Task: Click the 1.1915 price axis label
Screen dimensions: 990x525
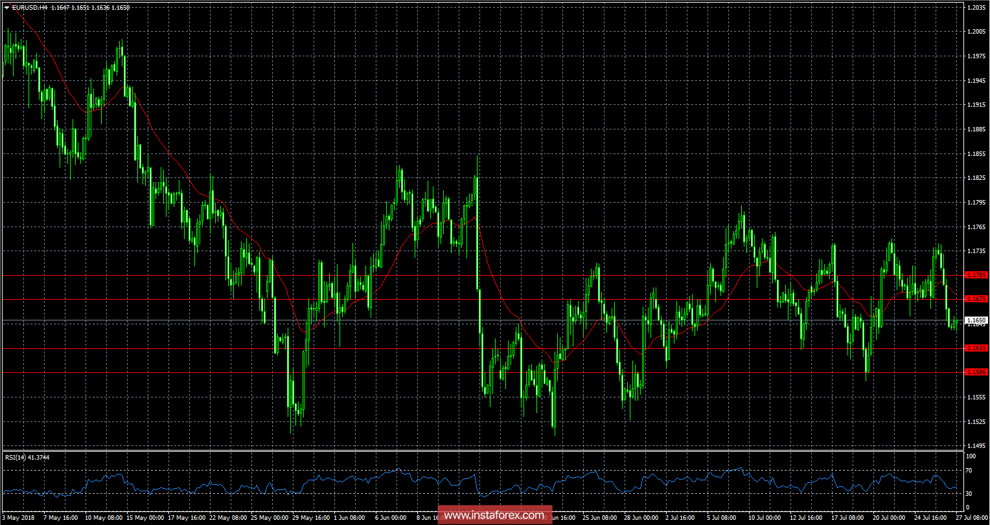Action: [976, 105]
